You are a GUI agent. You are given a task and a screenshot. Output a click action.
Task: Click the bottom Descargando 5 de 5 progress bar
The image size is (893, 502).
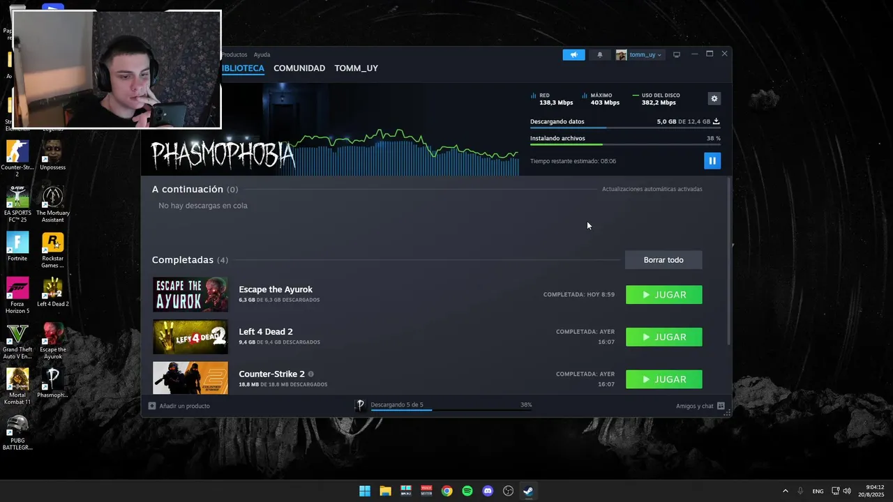click(x=451, y=410)
